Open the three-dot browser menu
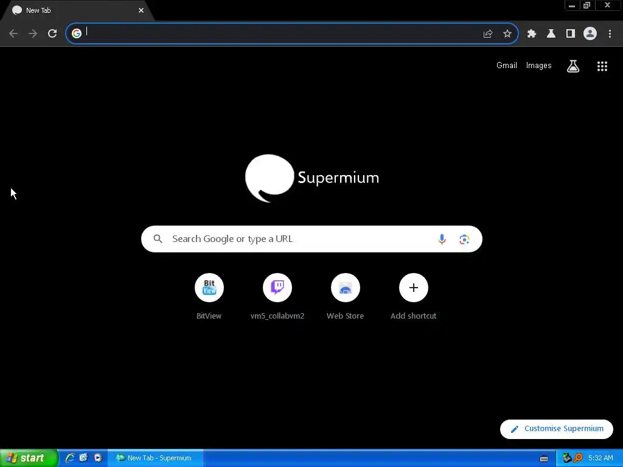 pos(610,34)
